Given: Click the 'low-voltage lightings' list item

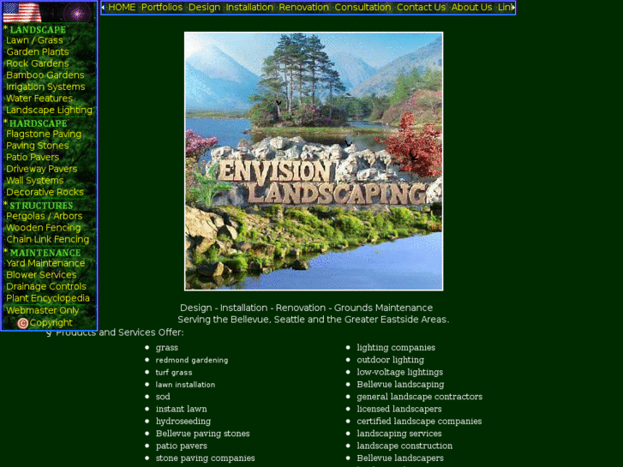Looking at the screenshot, I should pos(399,373).
